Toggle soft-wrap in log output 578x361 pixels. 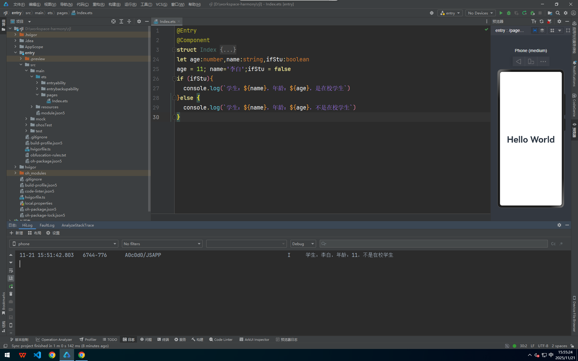[11, 270]
